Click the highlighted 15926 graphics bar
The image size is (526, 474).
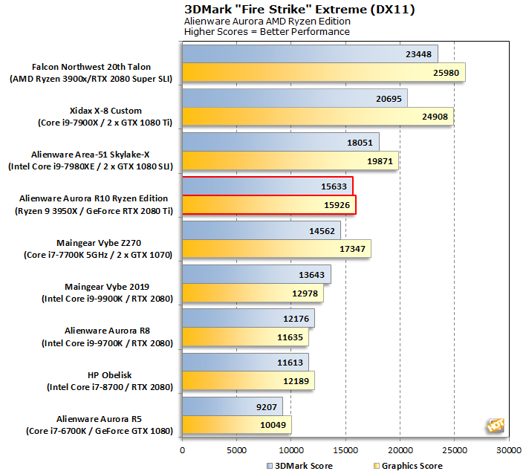coord(269,204)
